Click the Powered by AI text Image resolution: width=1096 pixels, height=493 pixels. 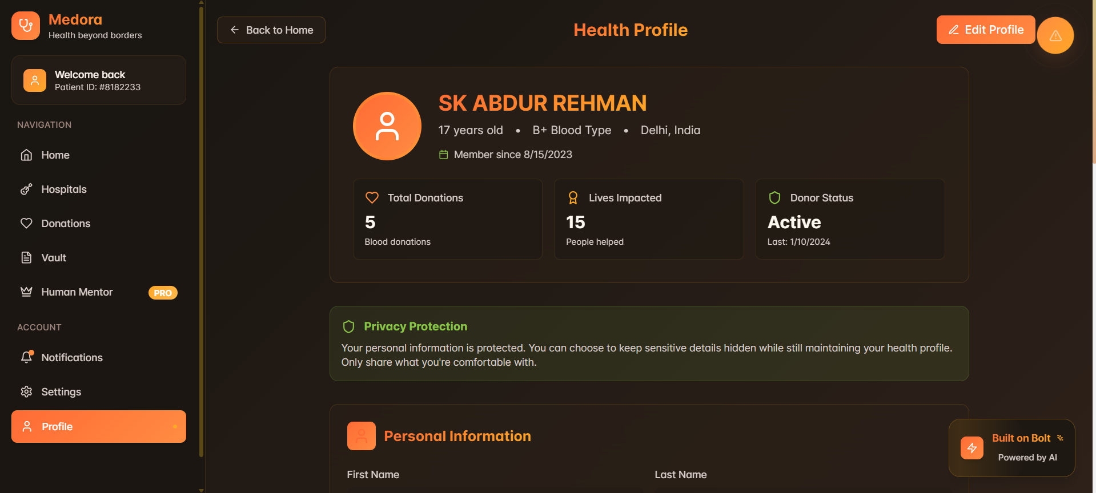coord(1027,458)
